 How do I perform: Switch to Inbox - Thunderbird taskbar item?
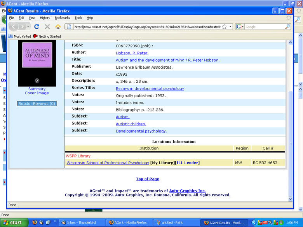82,223
